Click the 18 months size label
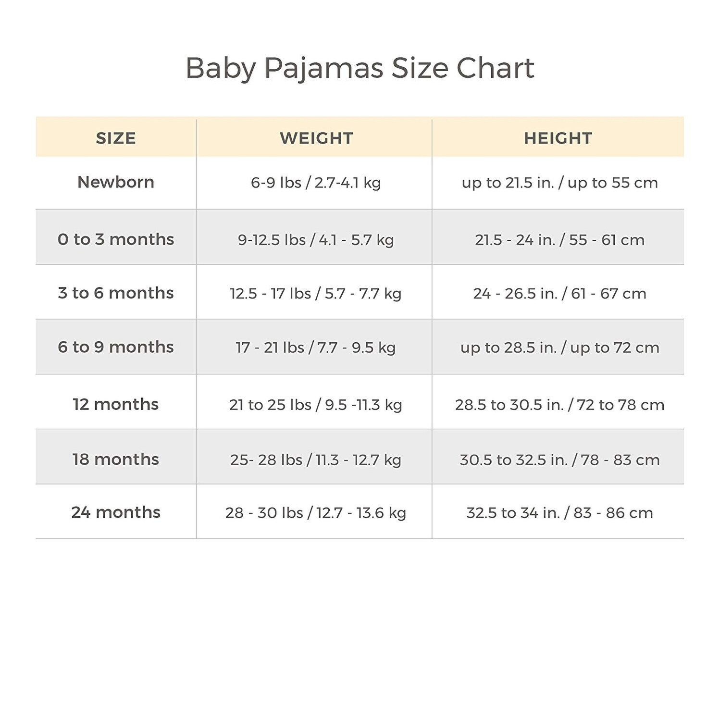The height and width of the screenshot is (720, 720). (116, 459)
